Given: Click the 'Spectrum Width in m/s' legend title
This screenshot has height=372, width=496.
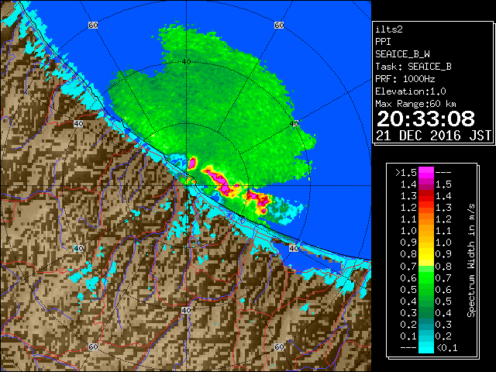Looking at the screenshot, I should tap(471, 260).
